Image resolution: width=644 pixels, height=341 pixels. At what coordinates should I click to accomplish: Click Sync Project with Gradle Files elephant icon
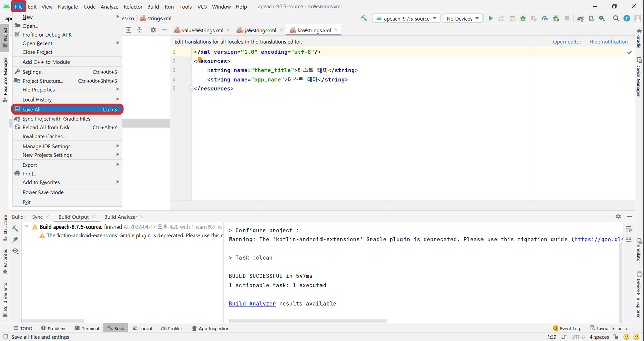pyautogui.click(x=580, y=18)
